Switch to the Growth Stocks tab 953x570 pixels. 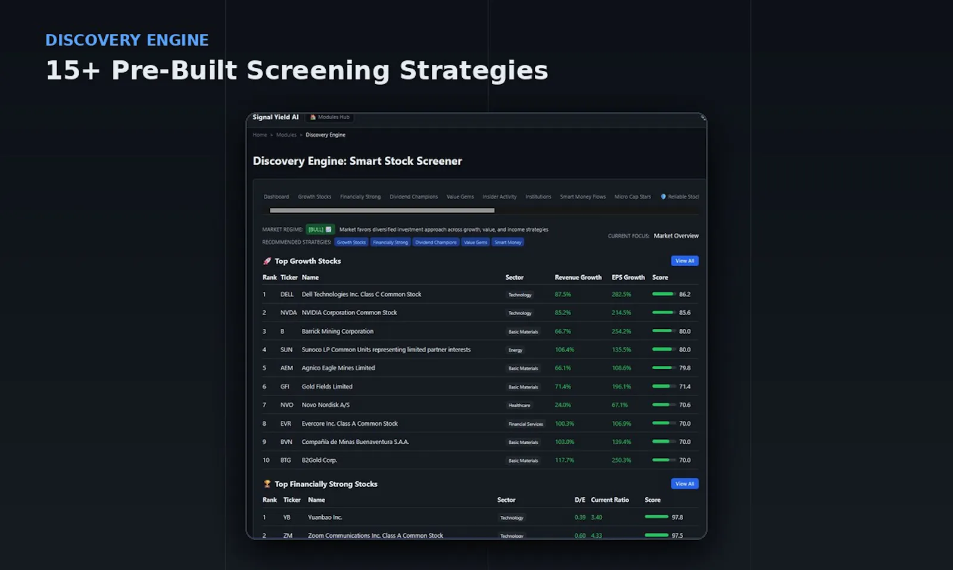click(x=314, y=197)
